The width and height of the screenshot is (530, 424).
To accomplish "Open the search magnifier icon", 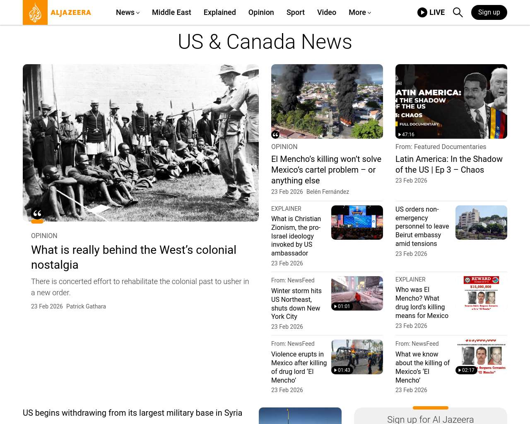I will 458,12.
